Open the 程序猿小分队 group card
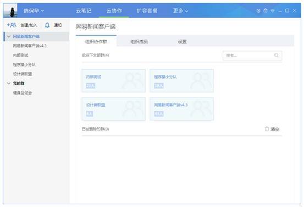This screenshot has height=207, width=304. [x=181, y=80]
